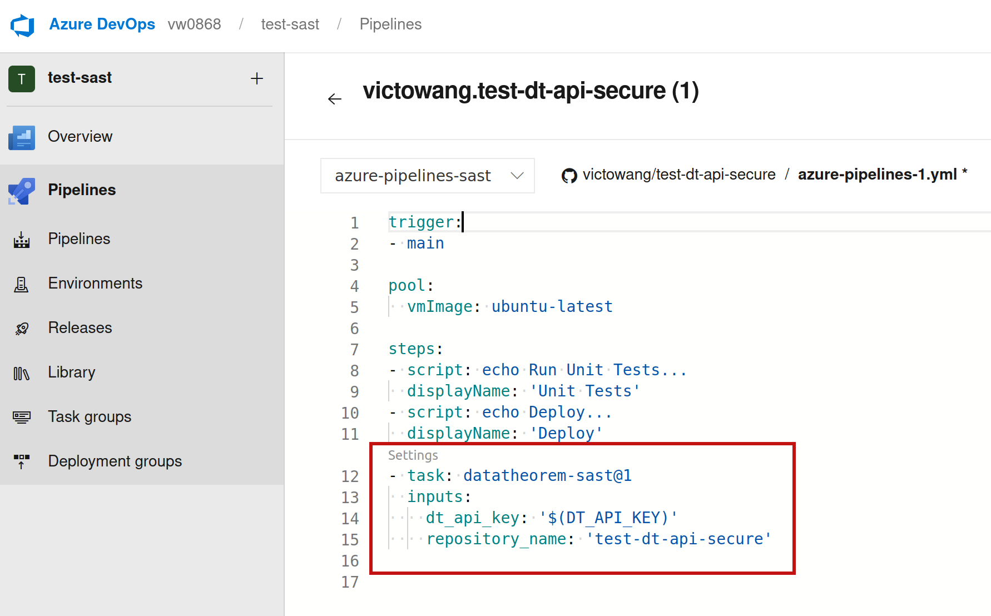The width and height of the screenshot is (991, 616).
Task: Click the Task groups icon
Action: [22, 417]
